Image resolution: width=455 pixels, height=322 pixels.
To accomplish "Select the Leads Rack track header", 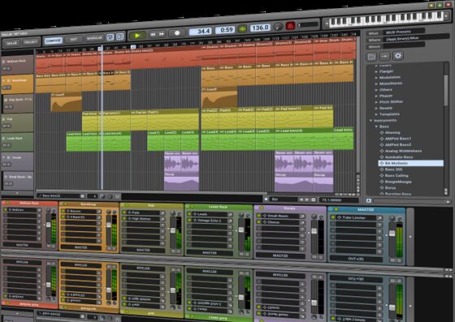I will tap(17, 142).
